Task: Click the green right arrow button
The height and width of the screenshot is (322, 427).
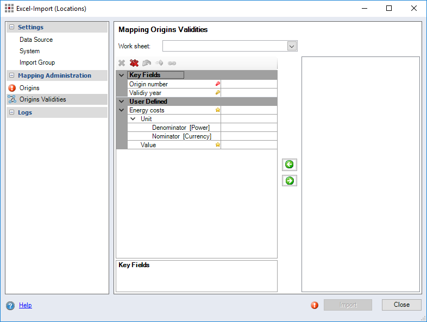Action: pos(290,181)
